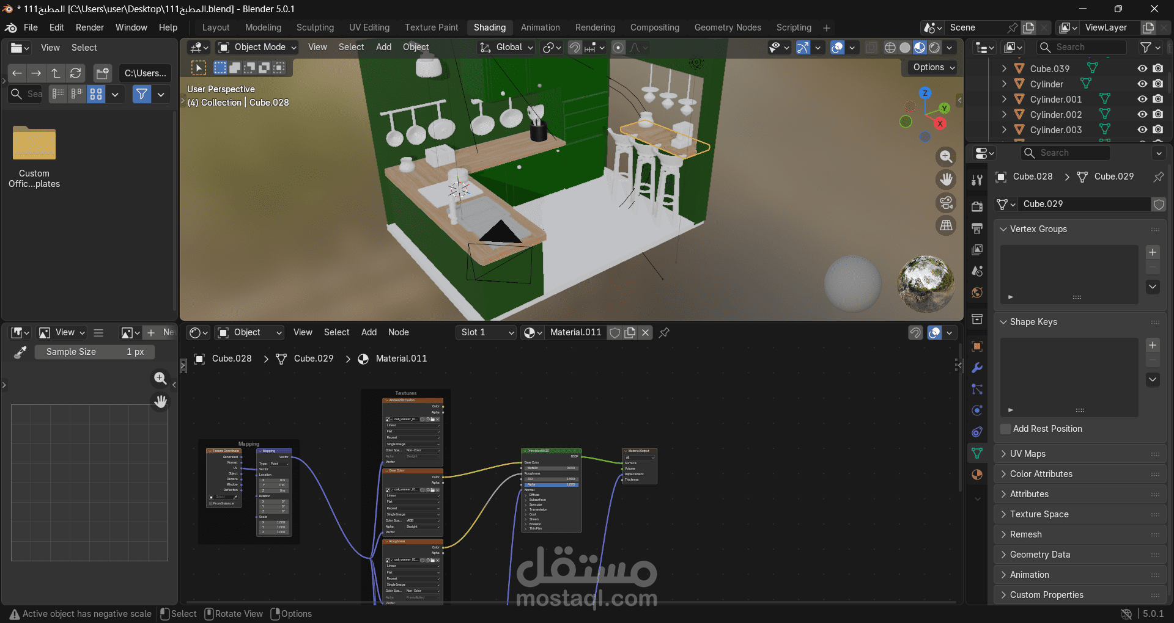Open the Render menu
Viewport: 1174px width, 623px height.
90,27
